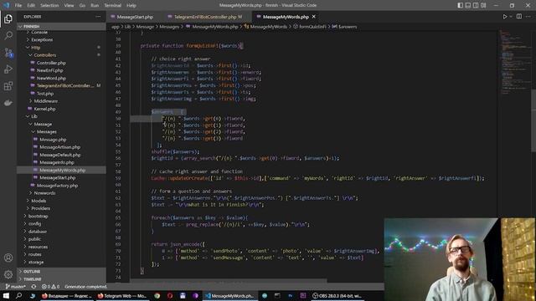The image size is (536, 301).
Task: Click the editor vertical scrollbar
Action: pos(533,120)
